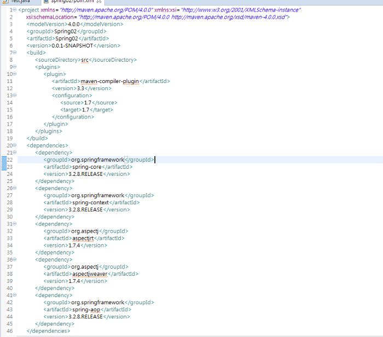Collapse the dependencies element at line 20
This screenshot has width=383, height=337.
pos(14,145)
